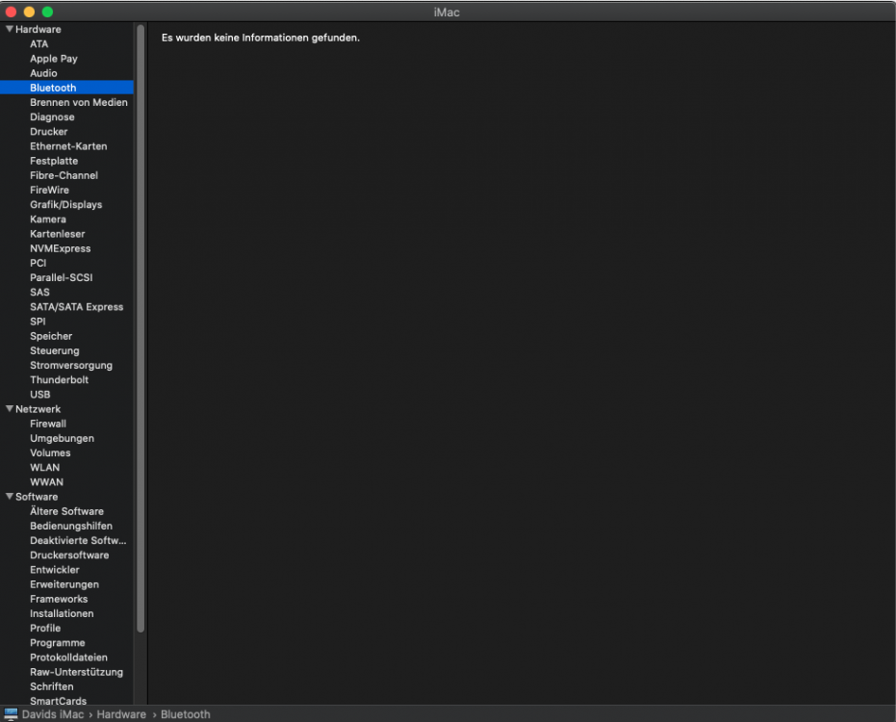Open the Umgebungen entry
The image size is (896, 722).
point(62,438)
